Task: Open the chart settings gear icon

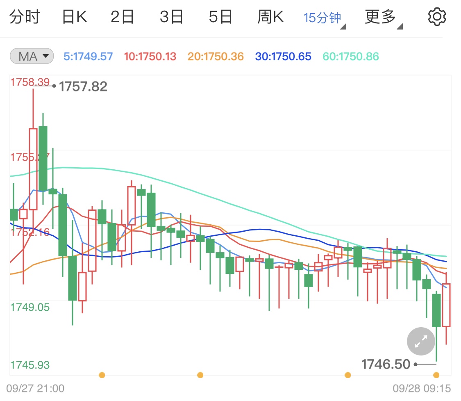Action: 437,17
